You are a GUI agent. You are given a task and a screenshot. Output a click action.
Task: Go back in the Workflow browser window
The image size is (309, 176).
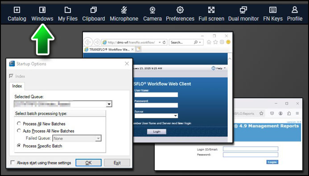click(x=88, y=42)
